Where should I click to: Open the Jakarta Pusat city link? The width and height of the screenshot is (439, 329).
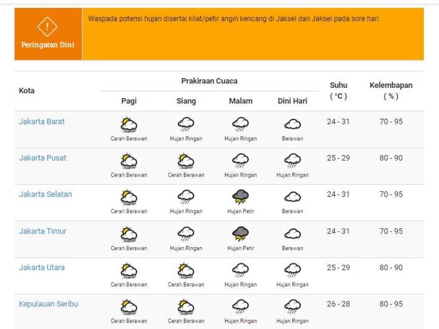(42, 158)
